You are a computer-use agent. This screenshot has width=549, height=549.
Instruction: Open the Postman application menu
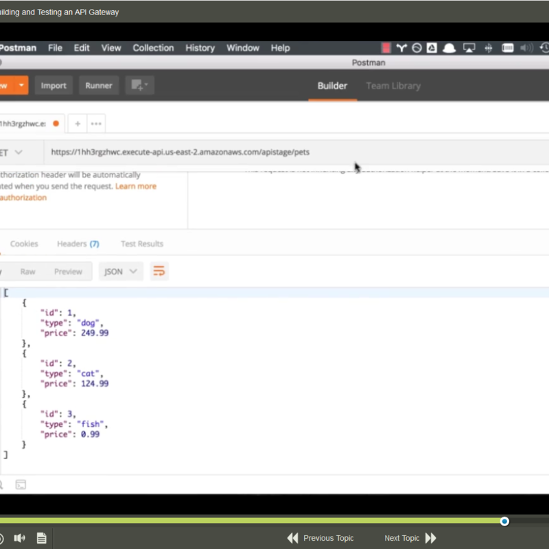[18, 48]
